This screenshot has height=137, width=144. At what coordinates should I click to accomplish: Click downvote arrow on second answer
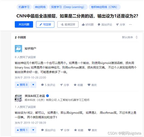(33, 130)
